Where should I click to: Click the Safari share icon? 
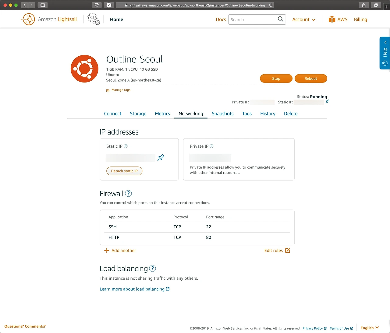[x=364, y=5]
